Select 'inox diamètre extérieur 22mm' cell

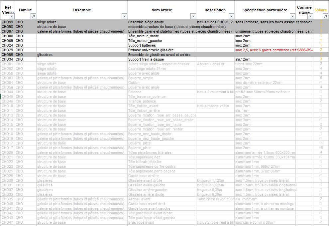click(265, 83)
